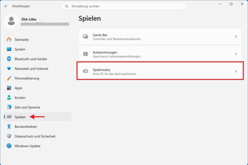Click the Konten person icon
248x165 pixels.
9,98
